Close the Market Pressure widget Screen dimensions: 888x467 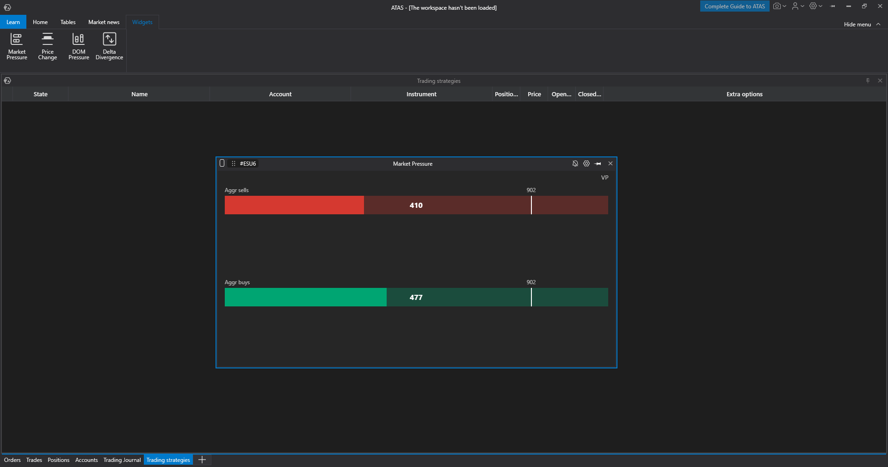point(610,163)
